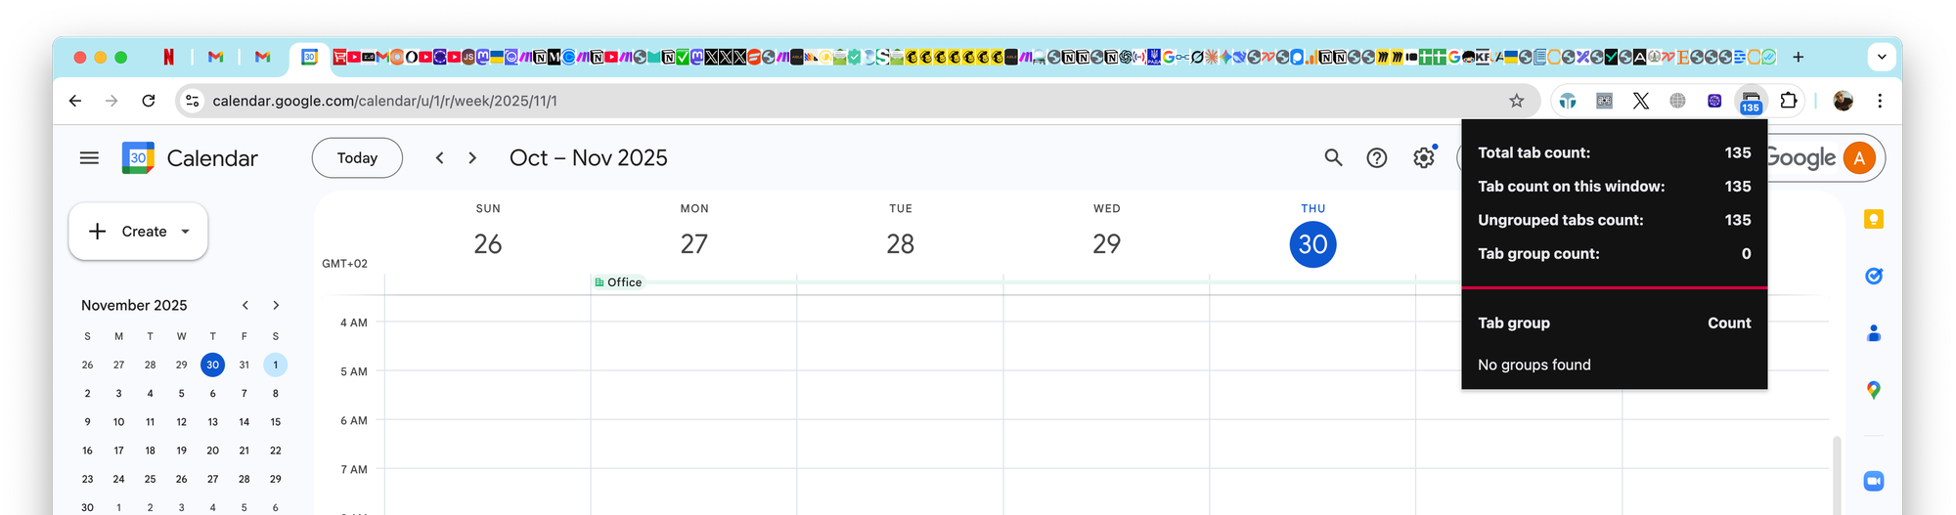The image size is (1956, 515).
Task: Switch to the first Gmail tab
Action: (x=216, y=58)
